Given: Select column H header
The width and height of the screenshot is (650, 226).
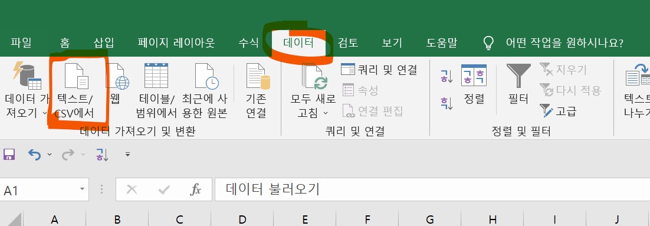Looking at the screenshot, I should 493,218.
